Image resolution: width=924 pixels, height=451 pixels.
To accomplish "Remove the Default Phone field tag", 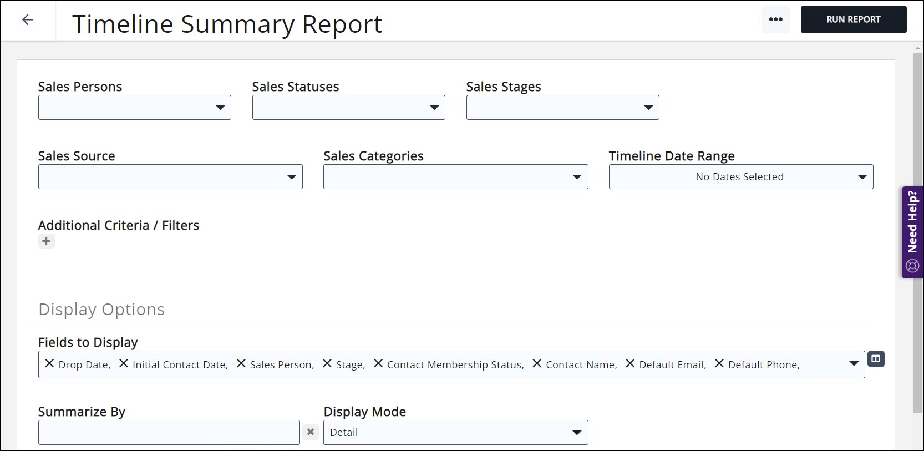I will [x=719, y=364].
